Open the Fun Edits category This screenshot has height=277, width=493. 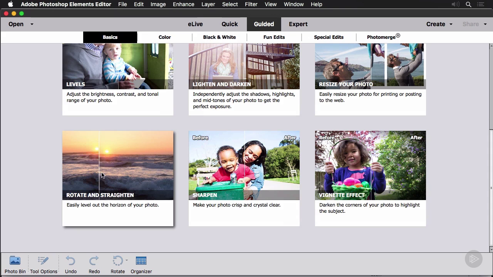coord(274,37)
